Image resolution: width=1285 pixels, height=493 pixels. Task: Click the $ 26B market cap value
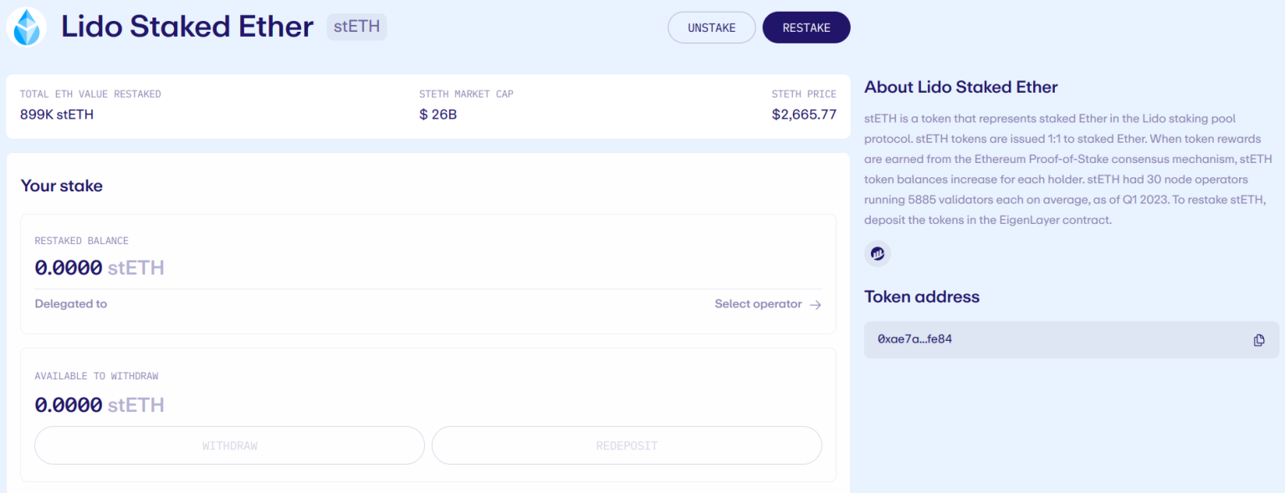pyautogui.click(x=438, y=114)
